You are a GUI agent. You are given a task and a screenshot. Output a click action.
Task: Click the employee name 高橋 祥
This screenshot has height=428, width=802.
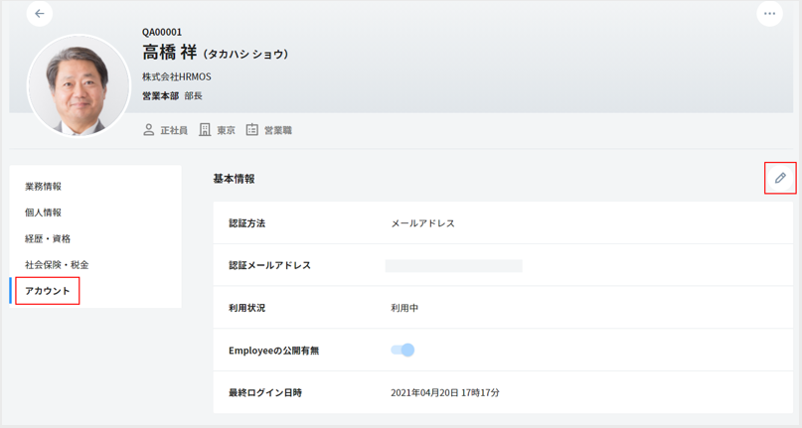click(172, 53)
